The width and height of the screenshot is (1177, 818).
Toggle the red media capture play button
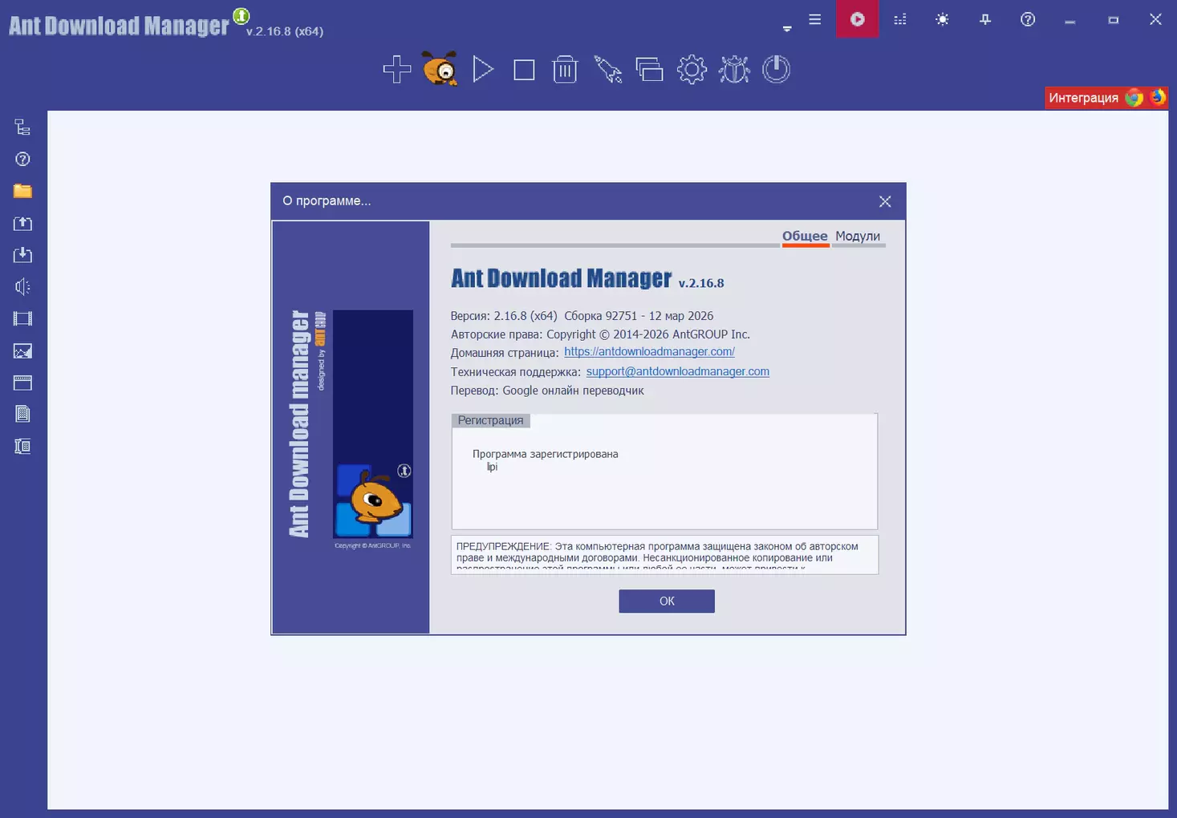pos(858,19)
